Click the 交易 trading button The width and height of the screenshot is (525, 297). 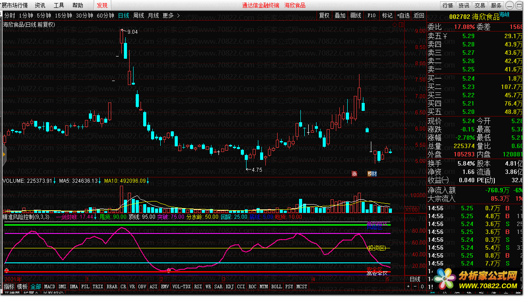point(480,5)
